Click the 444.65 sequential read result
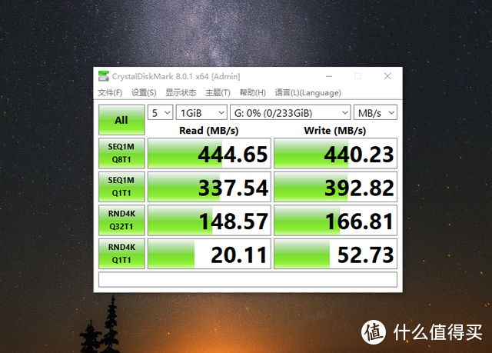This screenshot has height=353, width=492. (209, 154)
